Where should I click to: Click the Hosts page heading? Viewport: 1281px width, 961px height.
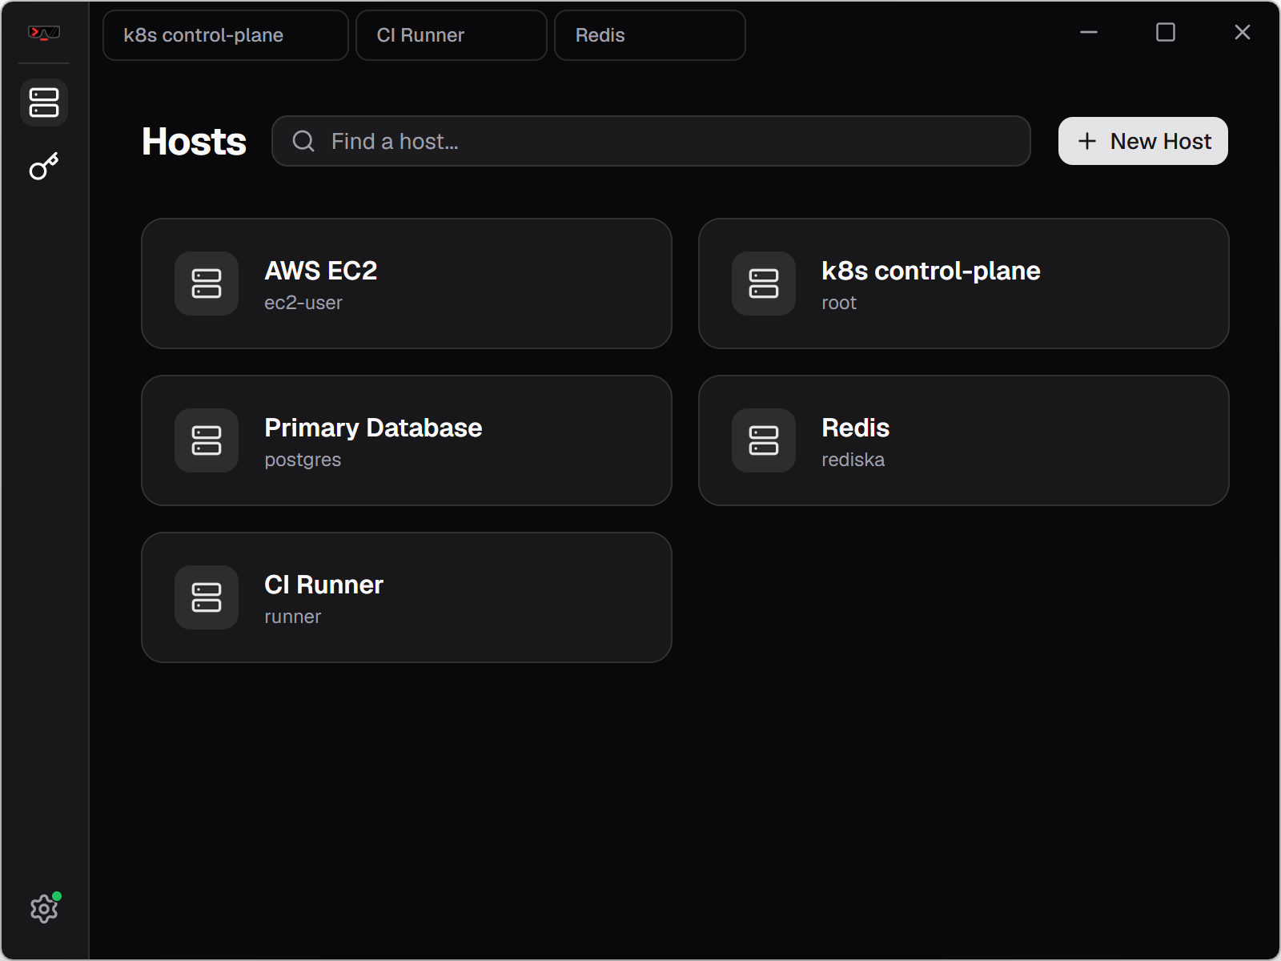click(194, 142)
